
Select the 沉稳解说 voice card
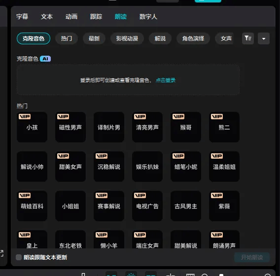pyautogui.click(x=109, y=167)
